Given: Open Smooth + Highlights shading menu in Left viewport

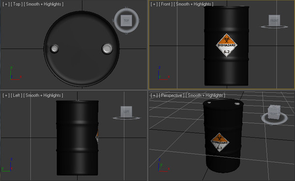Looking at the screenshot, I should tap(43, 95).
